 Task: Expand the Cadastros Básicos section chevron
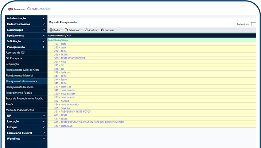[x=44, y=24]
